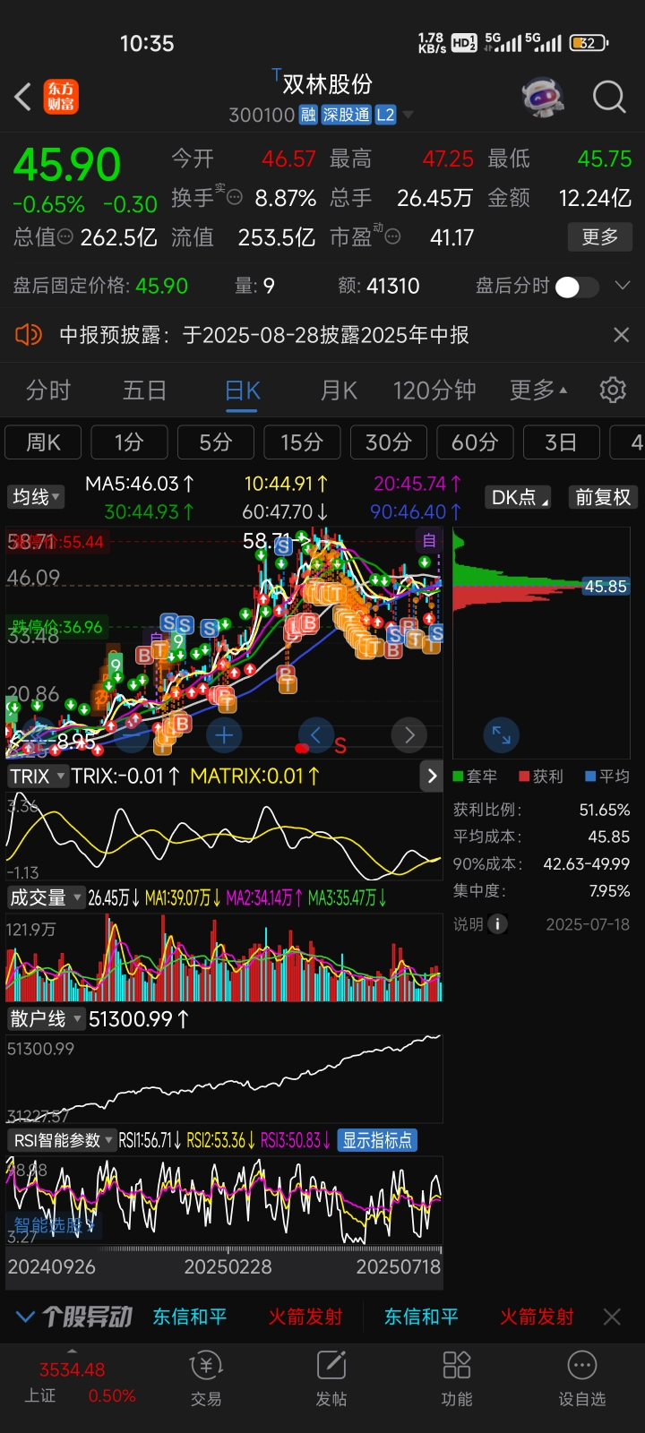
Task: Choose the 15分 period
Action: pyautogui.click(x=302, y=442)
